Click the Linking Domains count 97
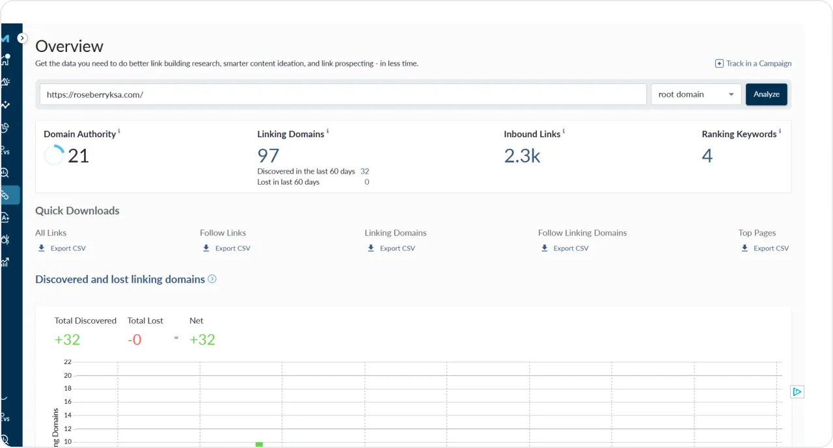The image size is (833, 448). tap(268, 155)
